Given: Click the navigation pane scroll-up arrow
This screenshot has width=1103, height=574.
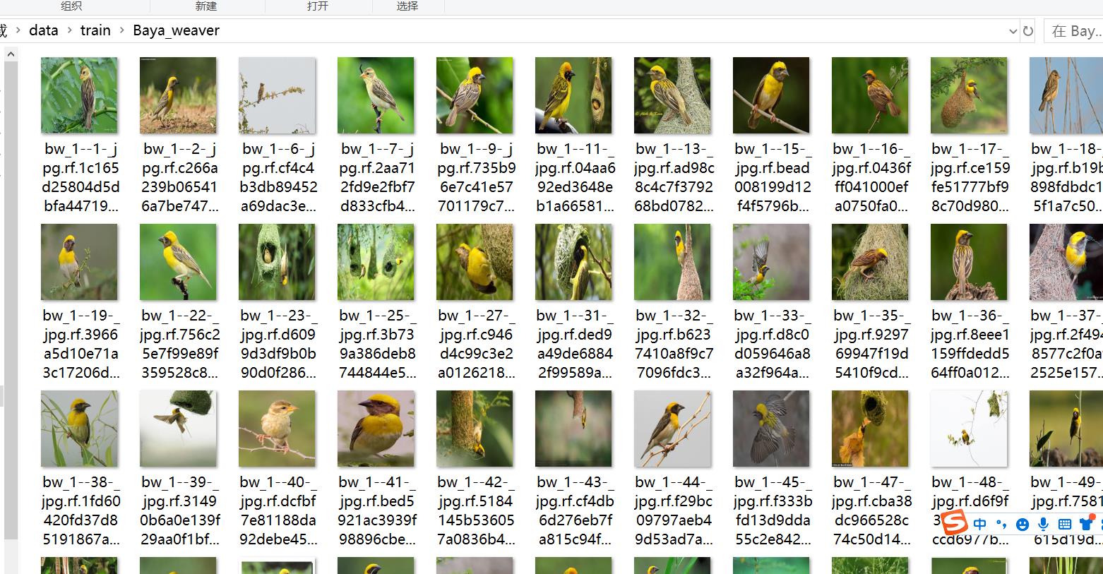Looking at the screenshot, I should (11, 54).
